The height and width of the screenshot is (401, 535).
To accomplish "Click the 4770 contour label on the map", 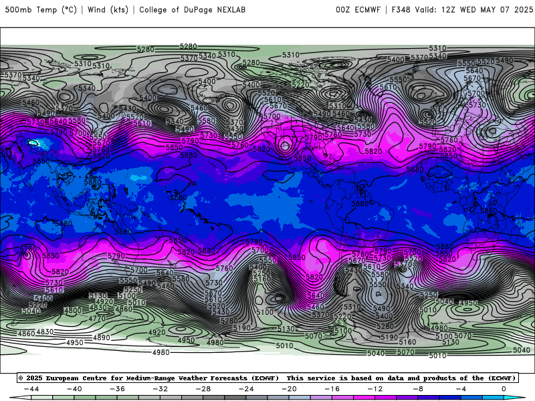I will (97, 319).
